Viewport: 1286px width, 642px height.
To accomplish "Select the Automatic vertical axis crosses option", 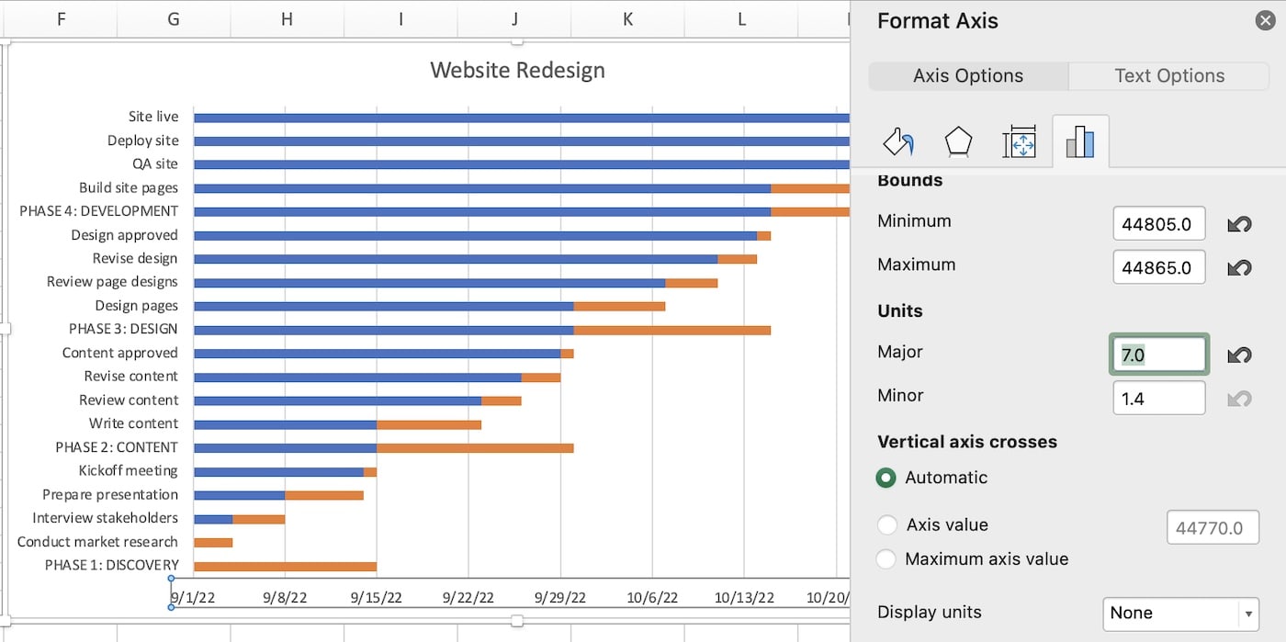I will click(x=886, y=478).
